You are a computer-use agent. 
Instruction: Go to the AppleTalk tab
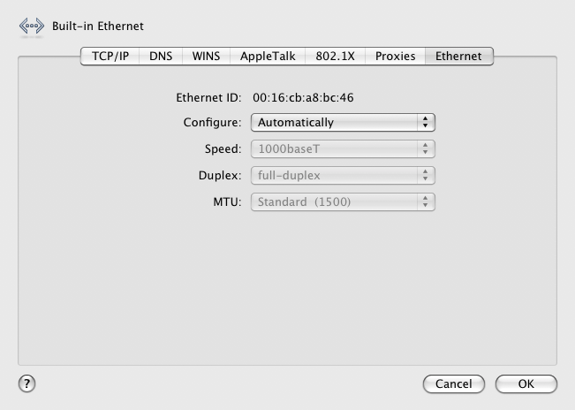point(268,56)
